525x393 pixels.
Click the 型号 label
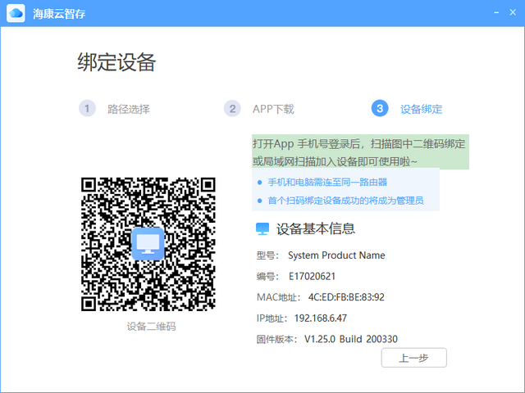[x=267, y=255]
